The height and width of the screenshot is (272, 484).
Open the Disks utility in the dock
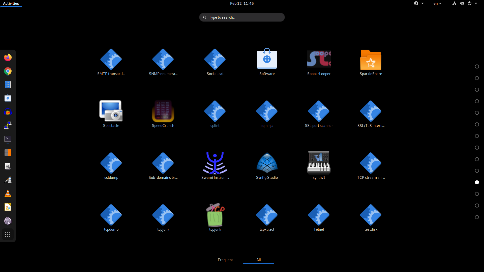coord(8,166)
